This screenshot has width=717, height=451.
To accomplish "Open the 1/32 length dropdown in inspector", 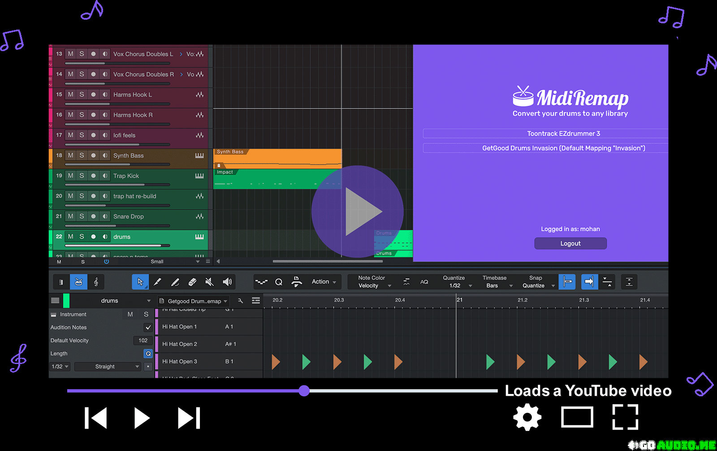I will coord(60,367).
